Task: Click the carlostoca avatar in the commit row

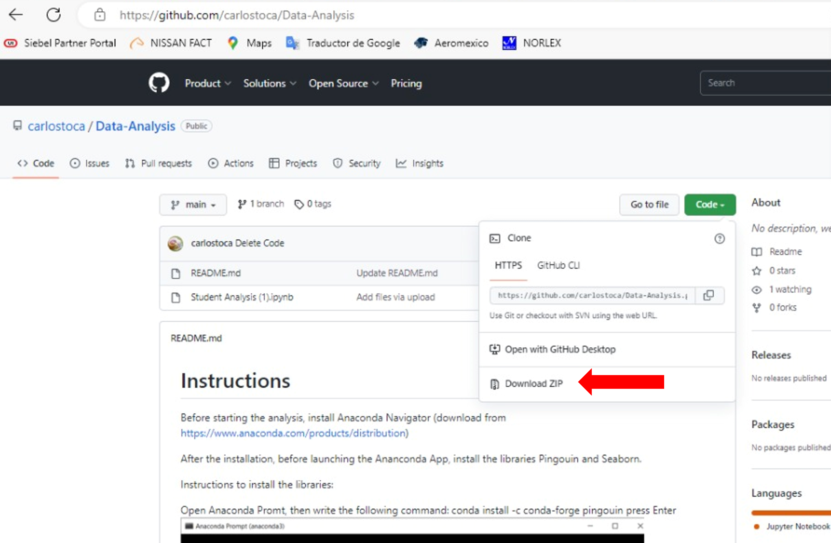Action: click(175, 243)
